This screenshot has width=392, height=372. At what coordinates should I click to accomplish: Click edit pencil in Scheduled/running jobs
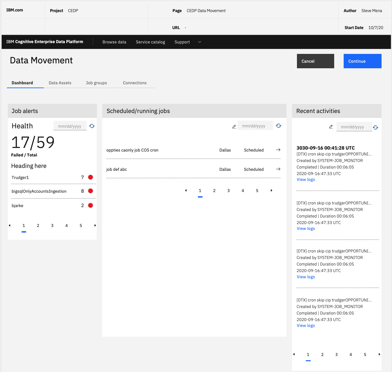point(234,126)
